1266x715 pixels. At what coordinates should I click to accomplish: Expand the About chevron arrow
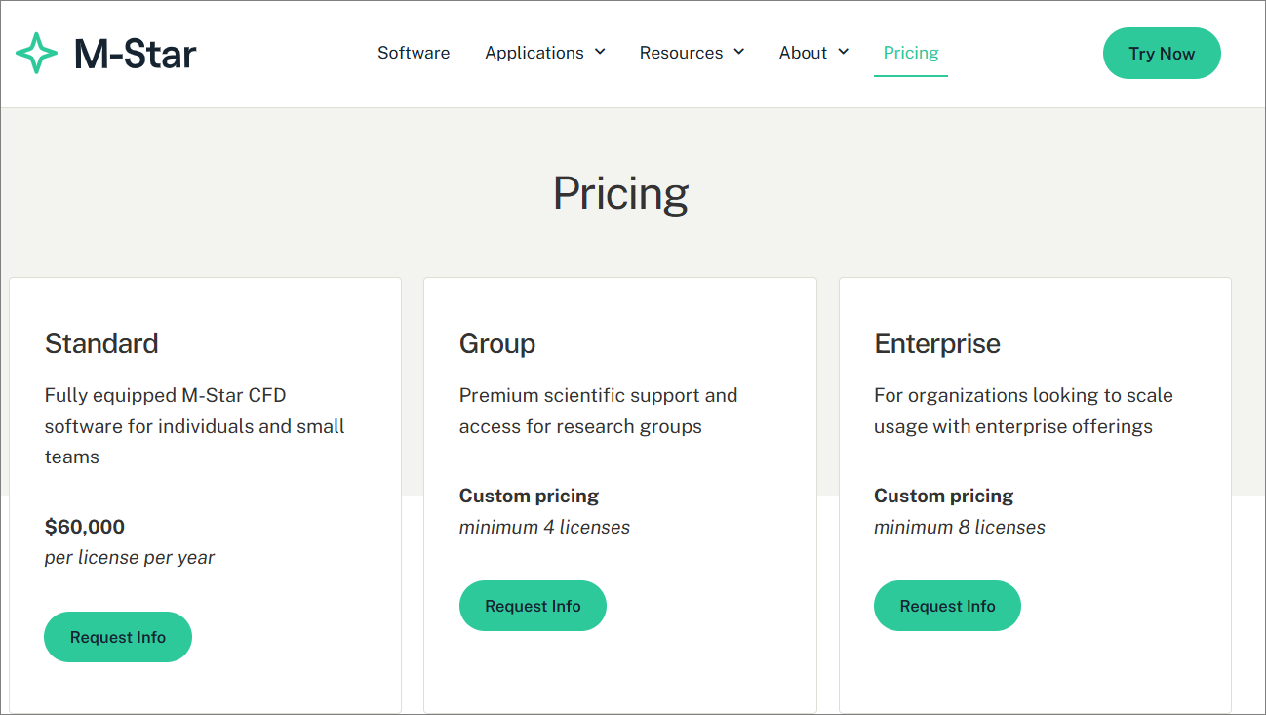843,52
